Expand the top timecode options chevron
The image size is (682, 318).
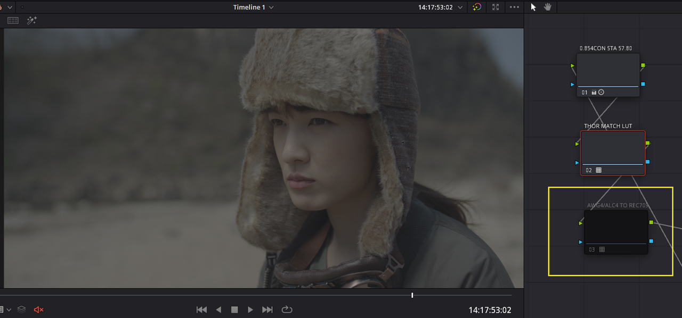click(x=460, y=7)
